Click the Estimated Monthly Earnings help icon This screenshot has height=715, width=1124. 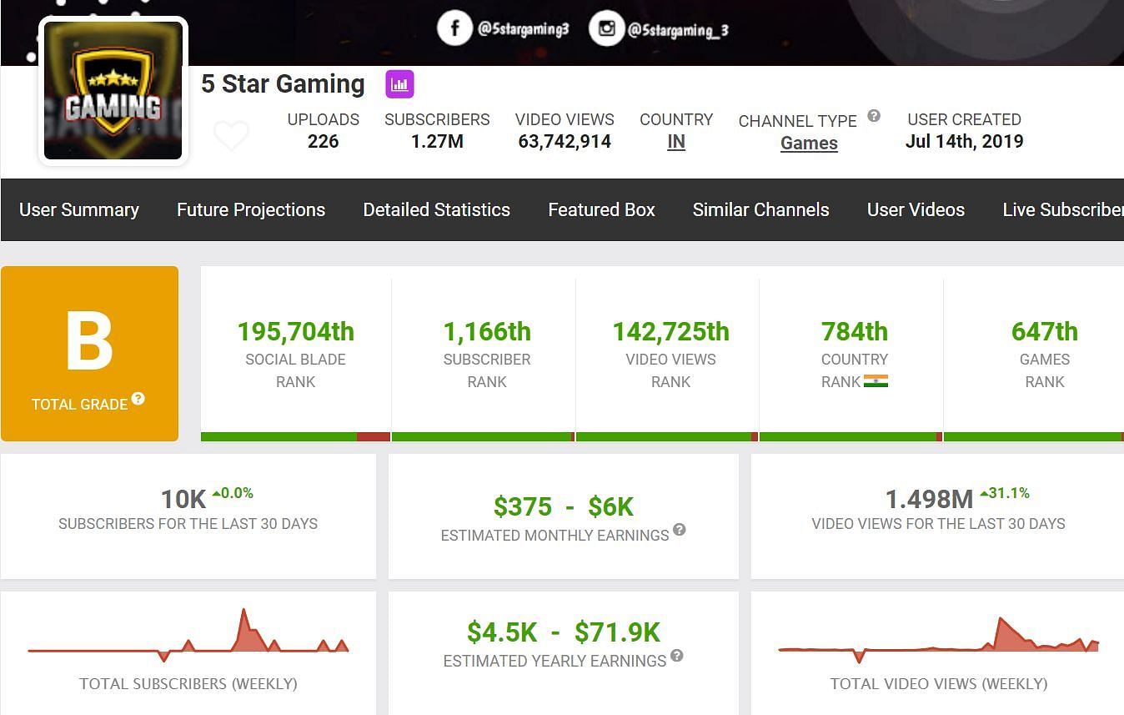point(680,530)
